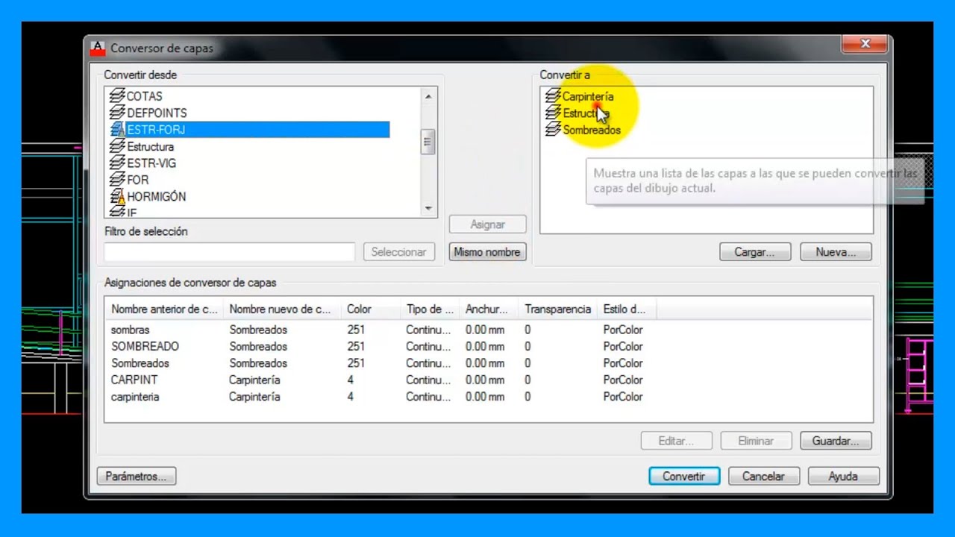Image resolution: width=955 pixels, height=537 pixels.
Task: Select the FOR layer
Action: [138, 180]
